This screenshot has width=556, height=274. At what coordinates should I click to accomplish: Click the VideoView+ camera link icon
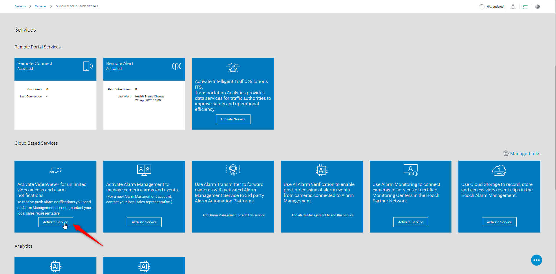55,170
